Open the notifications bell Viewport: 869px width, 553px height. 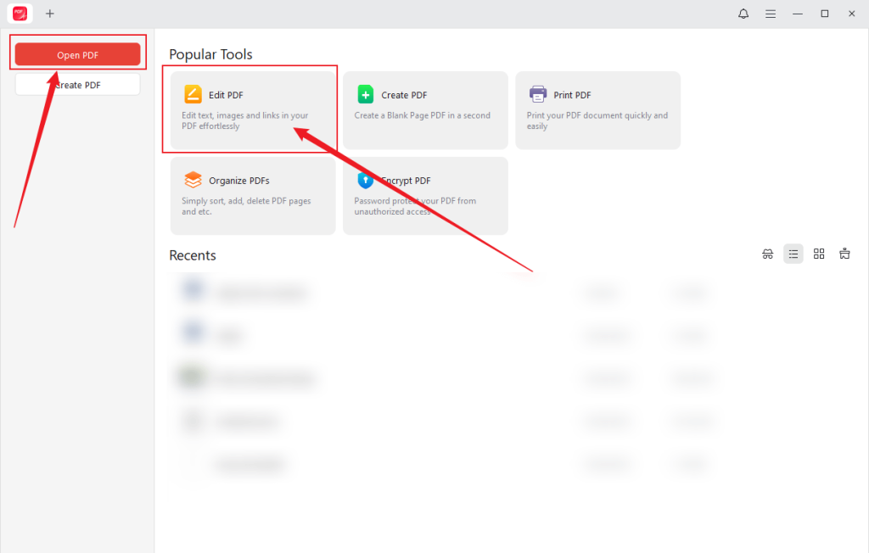click(x=743, y=14)
